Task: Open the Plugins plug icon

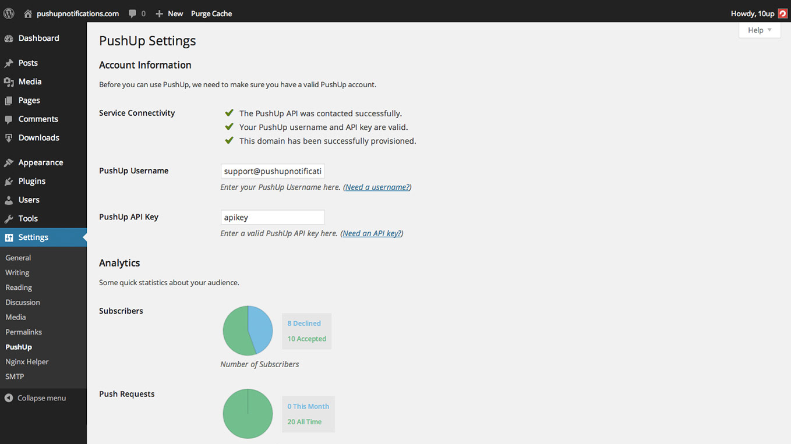Action: (x=9, y=181)
